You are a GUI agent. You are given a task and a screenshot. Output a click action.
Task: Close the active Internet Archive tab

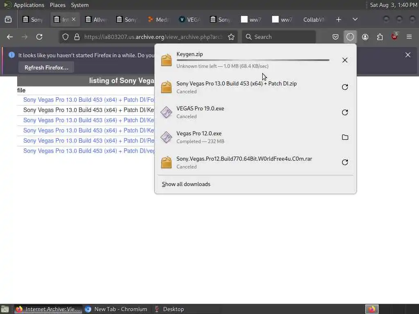pyautogui.click(x=74, y=19)
